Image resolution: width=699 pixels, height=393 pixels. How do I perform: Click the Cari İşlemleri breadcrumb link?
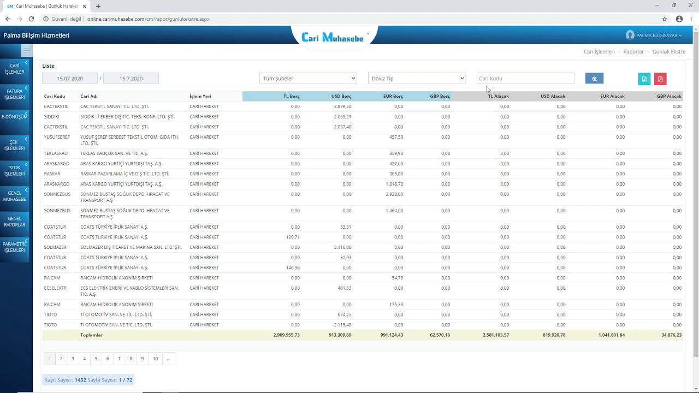[599, 52]
